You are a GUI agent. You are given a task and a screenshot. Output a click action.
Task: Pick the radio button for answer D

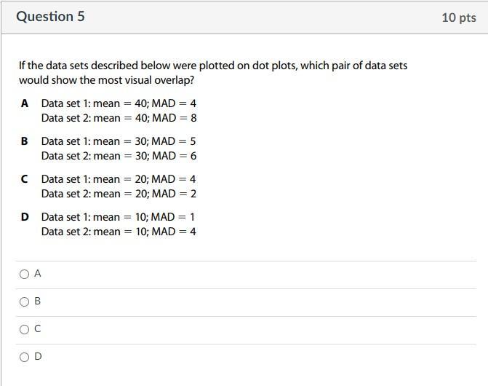(24, 357)
